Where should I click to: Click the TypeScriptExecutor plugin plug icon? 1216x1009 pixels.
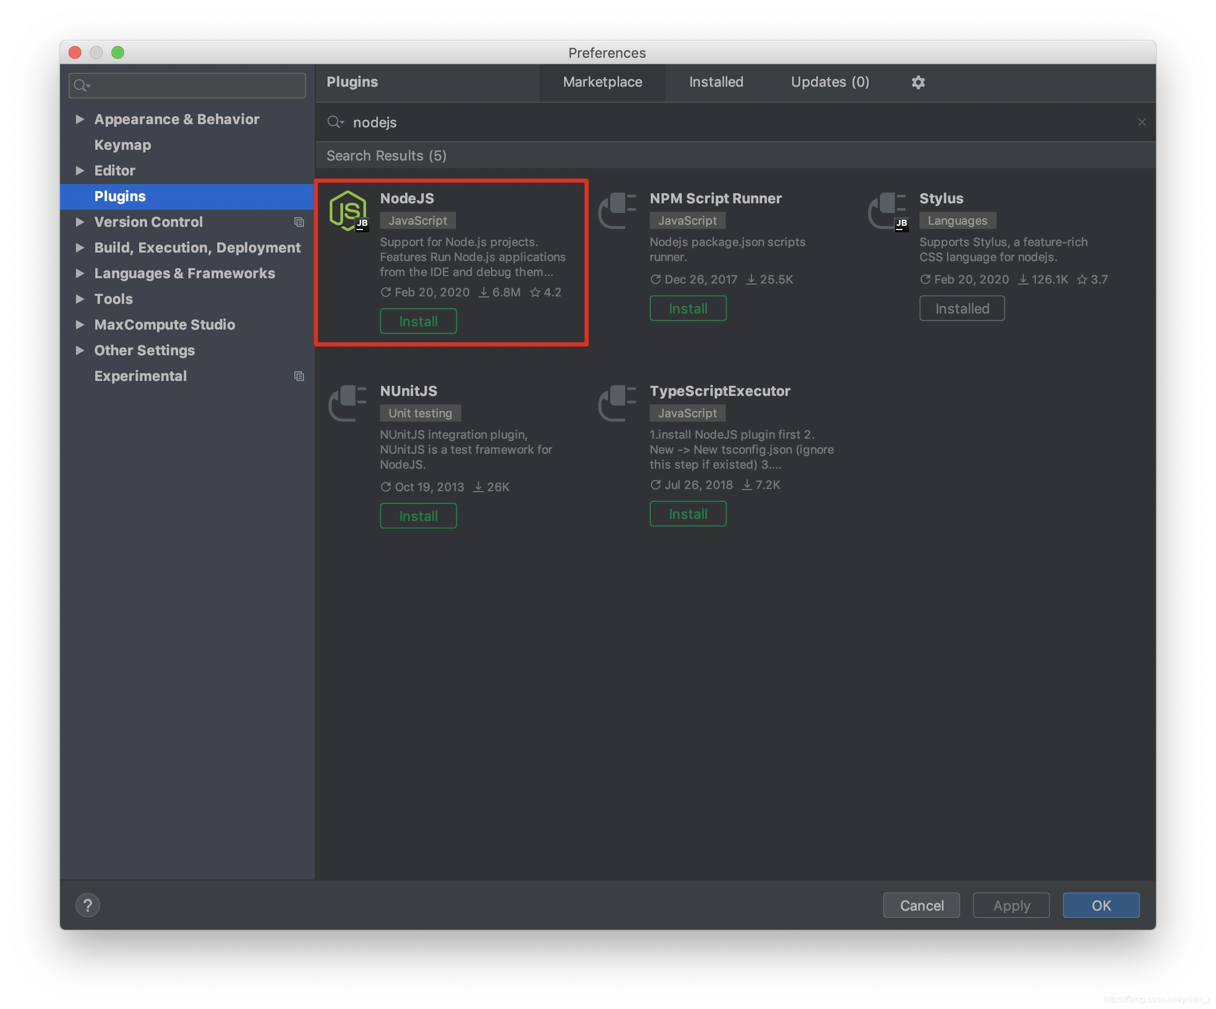tap(617, 403)
